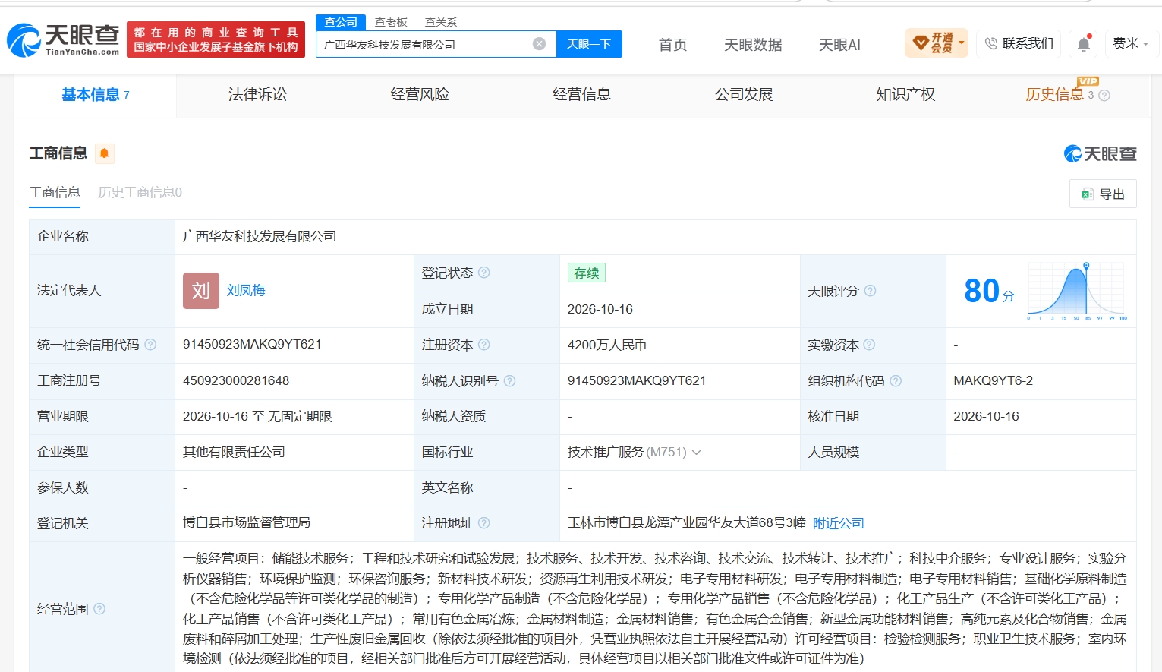1162x672 pixels.
Task: Click the 附近公司 link
Action: coord(839,523)
